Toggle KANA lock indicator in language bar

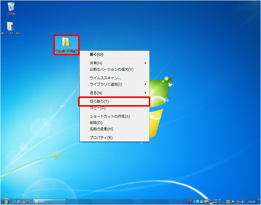215,202
